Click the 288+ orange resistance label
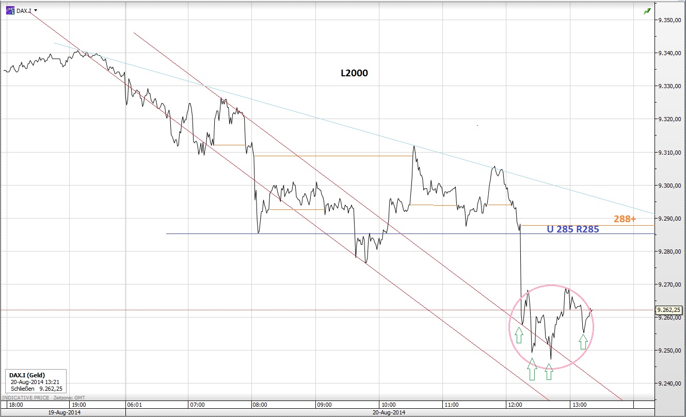Viewport: 686px width, 417px height. [624, 219]
